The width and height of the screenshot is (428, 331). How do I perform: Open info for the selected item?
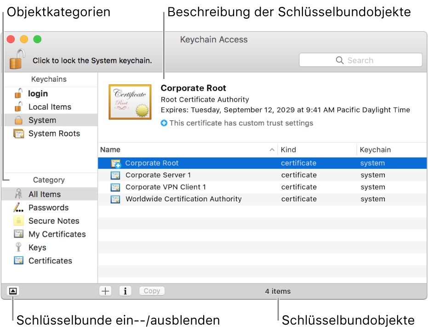pyautogui.click(x=126, y=291)
